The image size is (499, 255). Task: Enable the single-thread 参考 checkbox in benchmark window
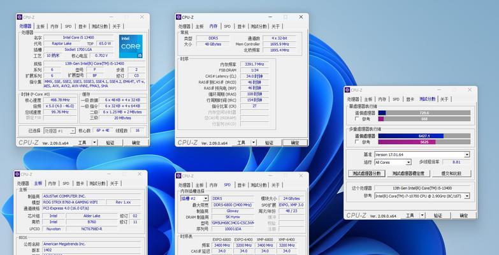[357, 119]
